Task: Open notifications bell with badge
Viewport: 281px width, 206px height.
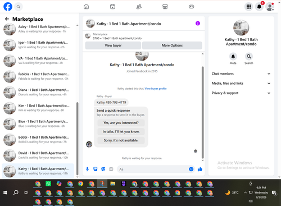Action: 259,7
